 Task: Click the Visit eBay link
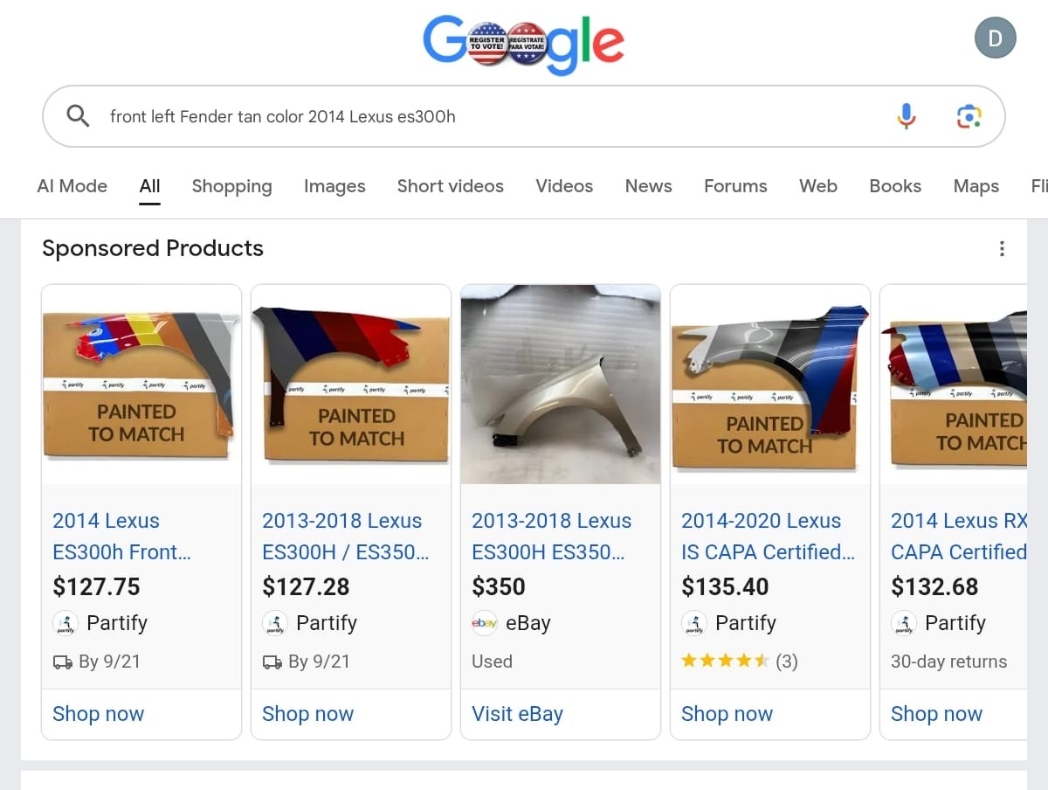pos(517,714)
